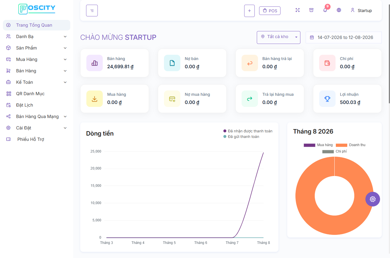Viewport: 390px width, 258px height.
Task: Toggle the 'Doanh thu' orange legend swatch
Action: coord(341,145)
